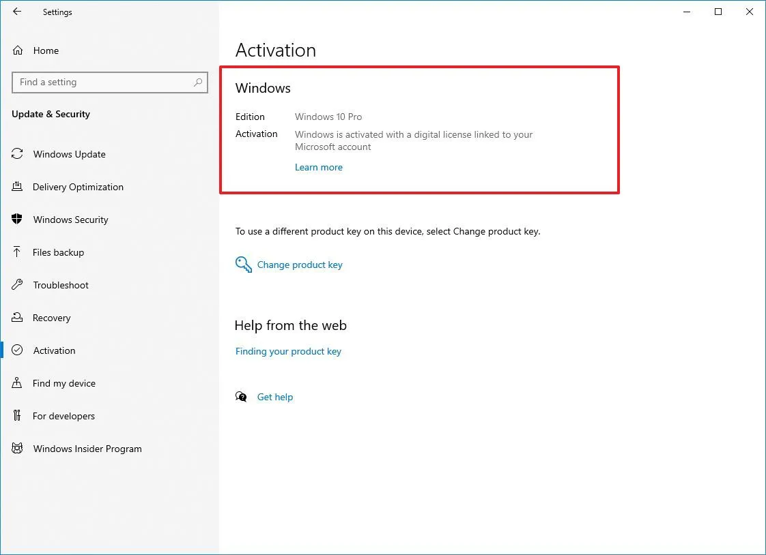This screenshot has width=766, height=555.
Task: Open Windows Insider Program settings
Action: coord(87,449)
